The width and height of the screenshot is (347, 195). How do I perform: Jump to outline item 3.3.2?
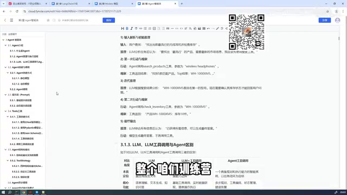[21, 106]
